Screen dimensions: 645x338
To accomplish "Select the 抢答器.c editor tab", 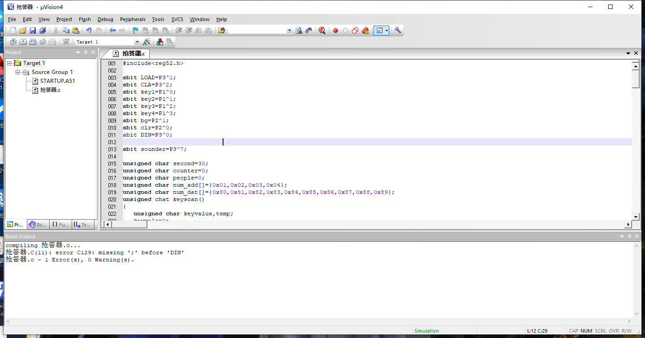I will [129, 53].
